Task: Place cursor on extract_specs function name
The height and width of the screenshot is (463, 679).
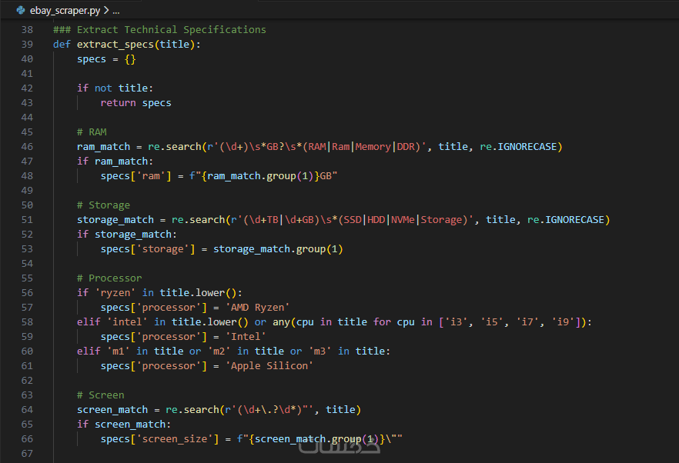Action: point(115,44)
